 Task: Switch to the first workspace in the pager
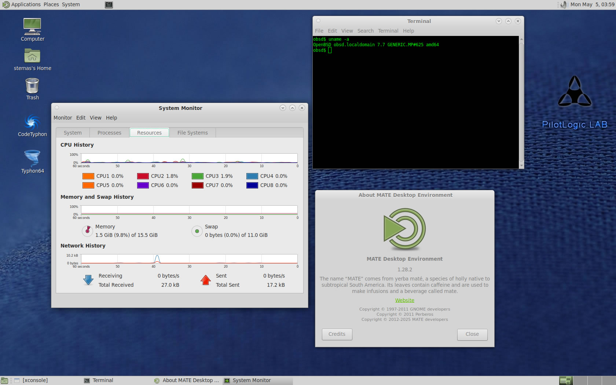click(566, 381)
